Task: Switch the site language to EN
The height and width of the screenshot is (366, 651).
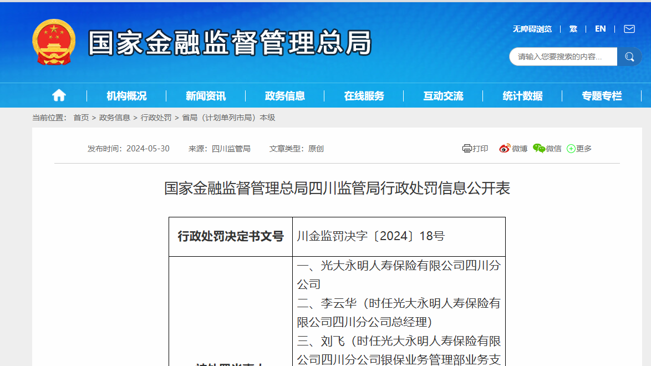Action: (600, 28)
